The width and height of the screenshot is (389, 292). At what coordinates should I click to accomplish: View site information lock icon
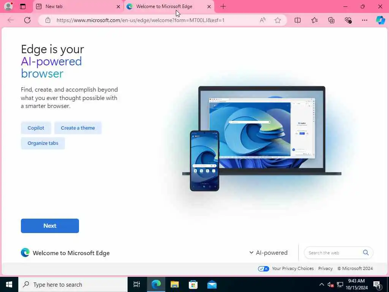[x=48, y=20]
